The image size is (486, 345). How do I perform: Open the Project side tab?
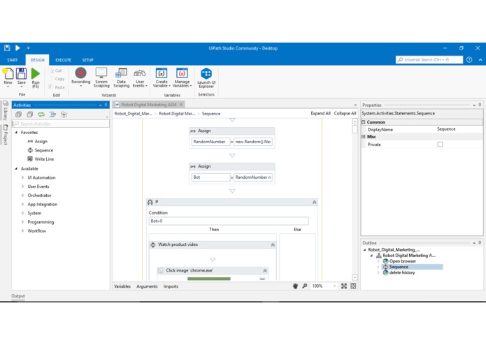tap(6, 135)
